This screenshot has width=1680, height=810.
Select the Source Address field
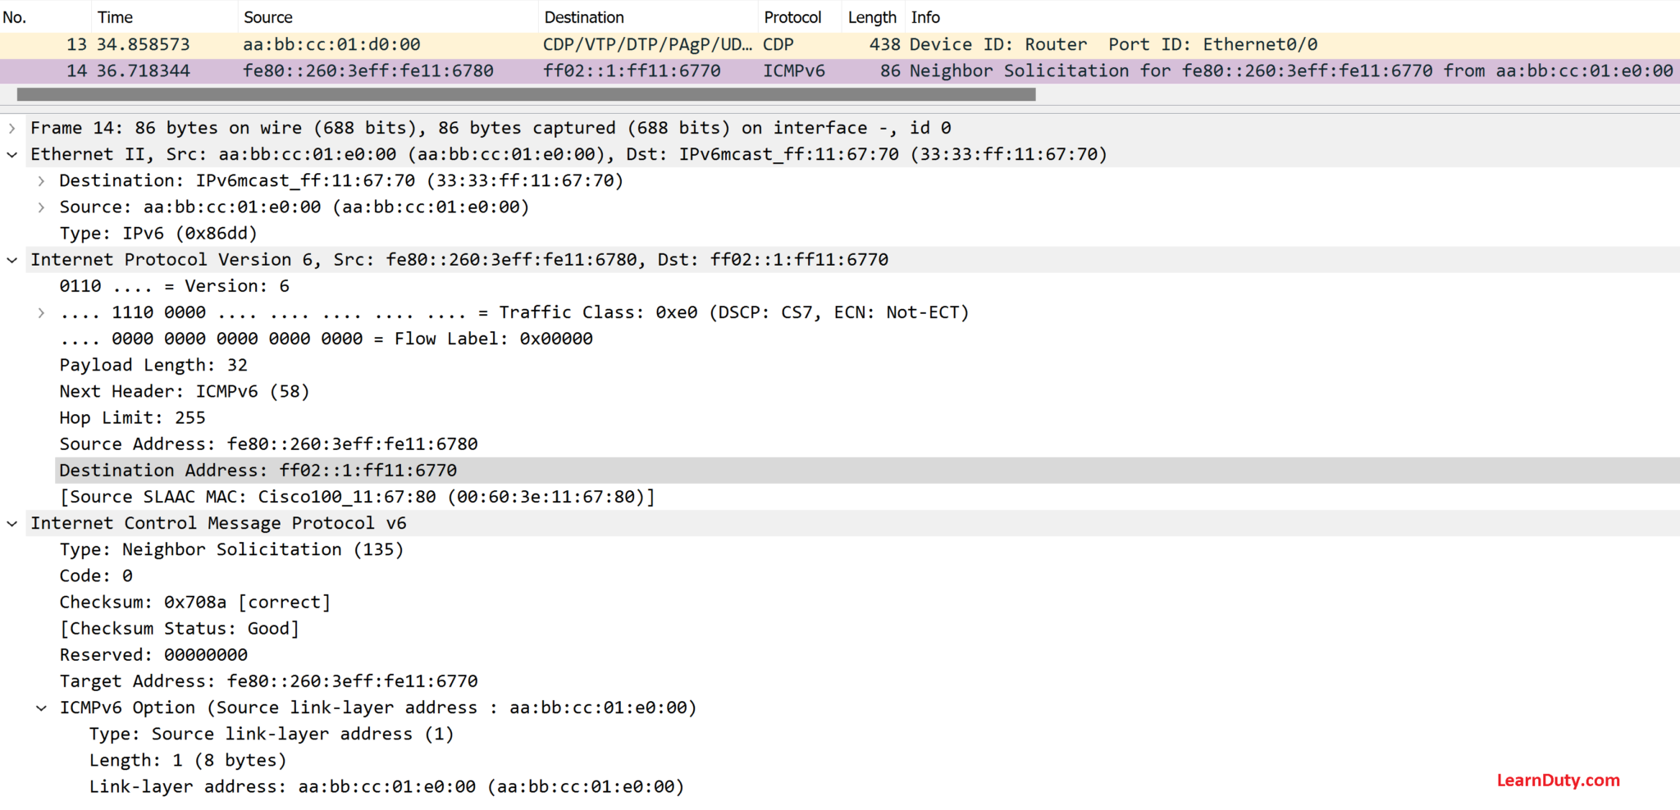coord(268,444)
